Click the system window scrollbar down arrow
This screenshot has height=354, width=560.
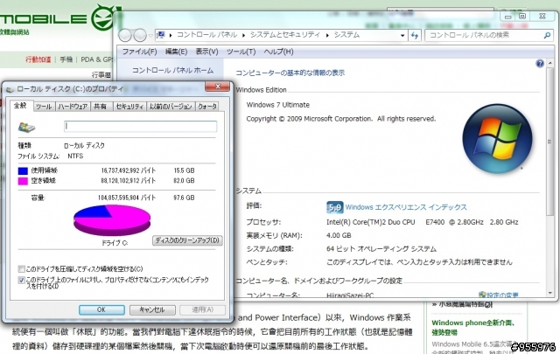coord(550,293)
